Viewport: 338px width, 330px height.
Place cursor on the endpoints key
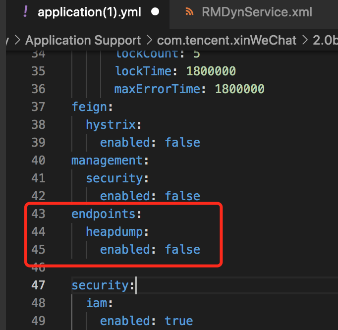104,214
